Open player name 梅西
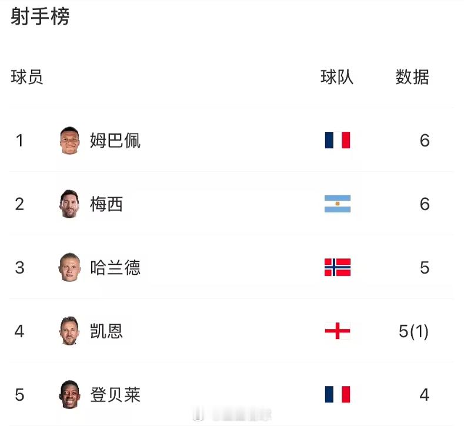Viewport: 464px width, 426px height. pos(106,204)
